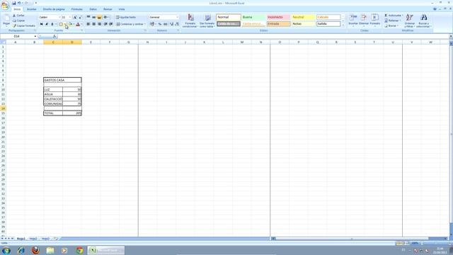Align text left

(x=88, y=24)
